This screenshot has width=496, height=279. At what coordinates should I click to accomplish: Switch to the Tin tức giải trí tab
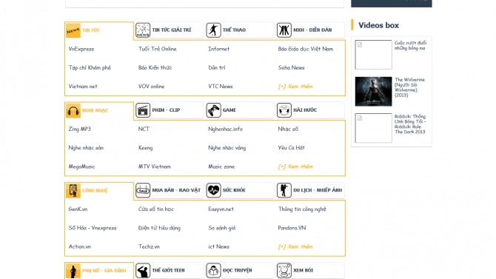pyautogui.click(x=170, y=30)
